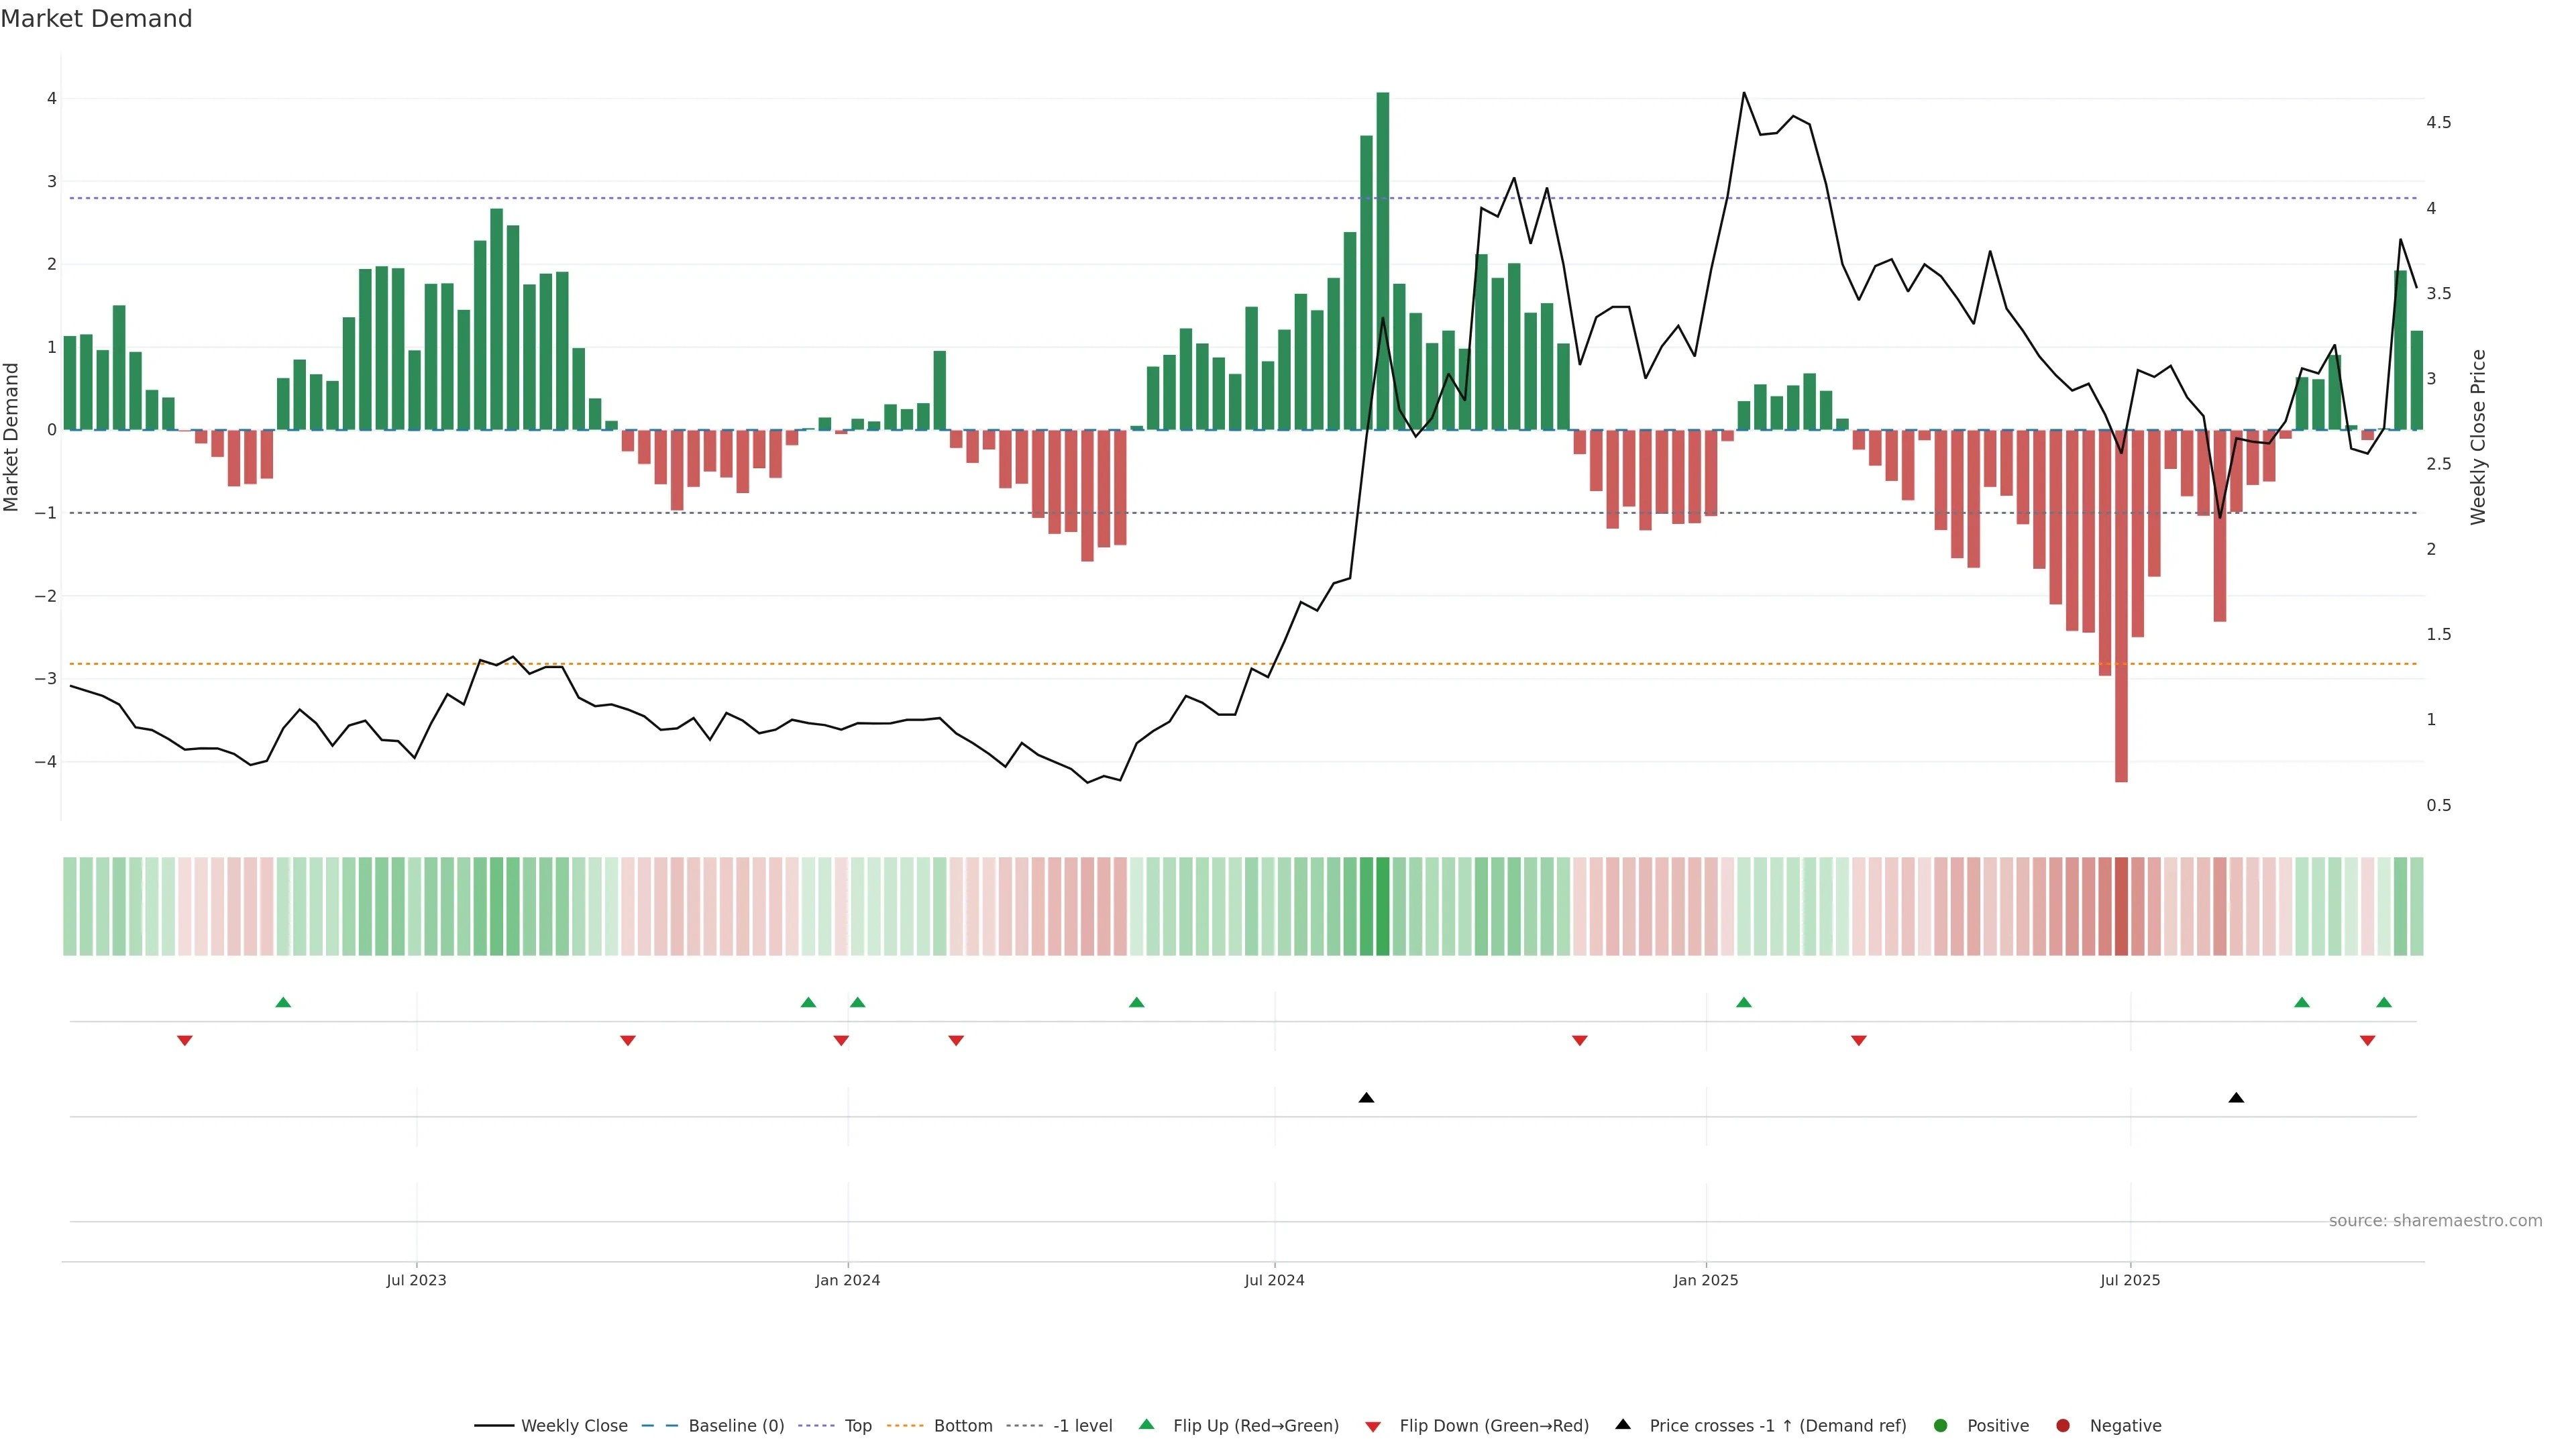Click Bottom legend dashed orange line

click(906, 1426)
